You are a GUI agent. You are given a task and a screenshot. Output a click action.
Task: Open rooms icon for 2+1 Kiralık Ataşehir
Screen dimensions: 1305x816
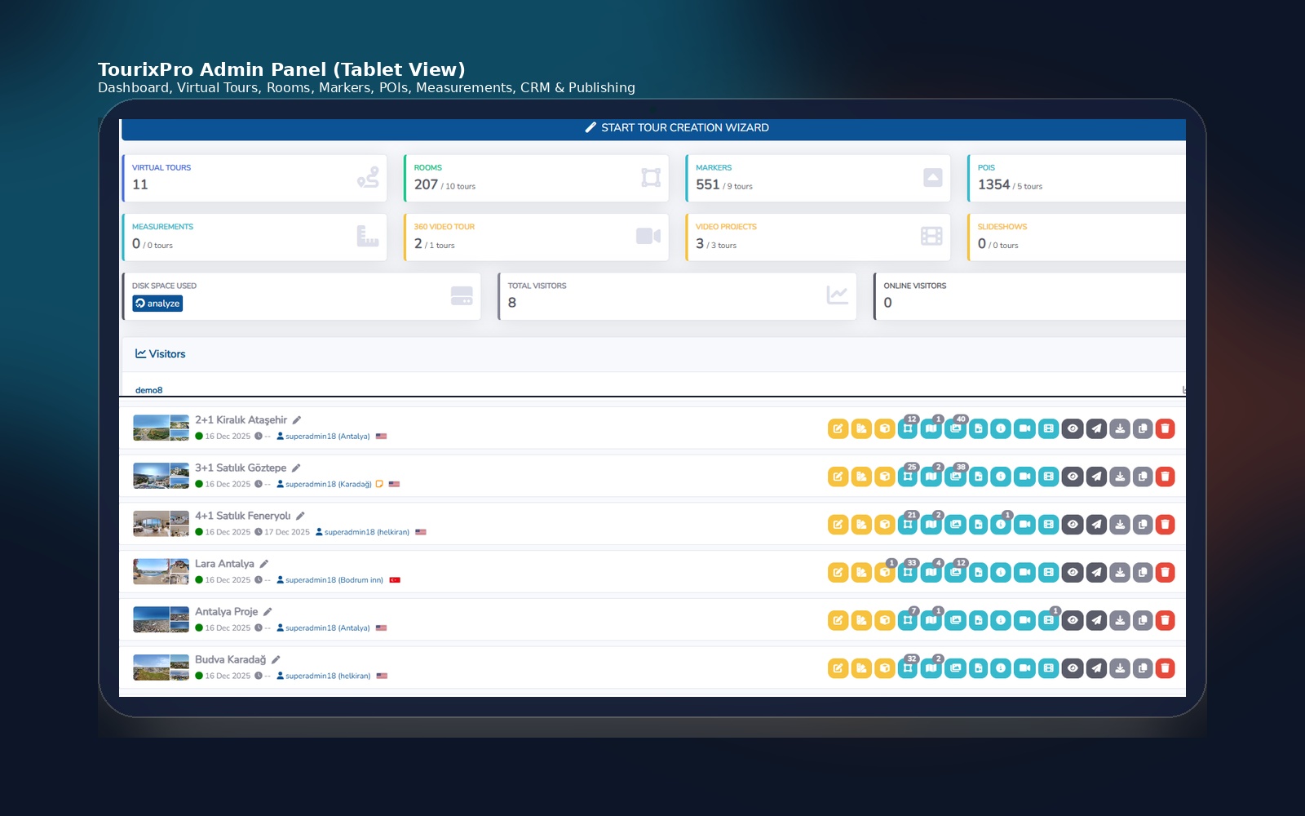click(908, 429)
